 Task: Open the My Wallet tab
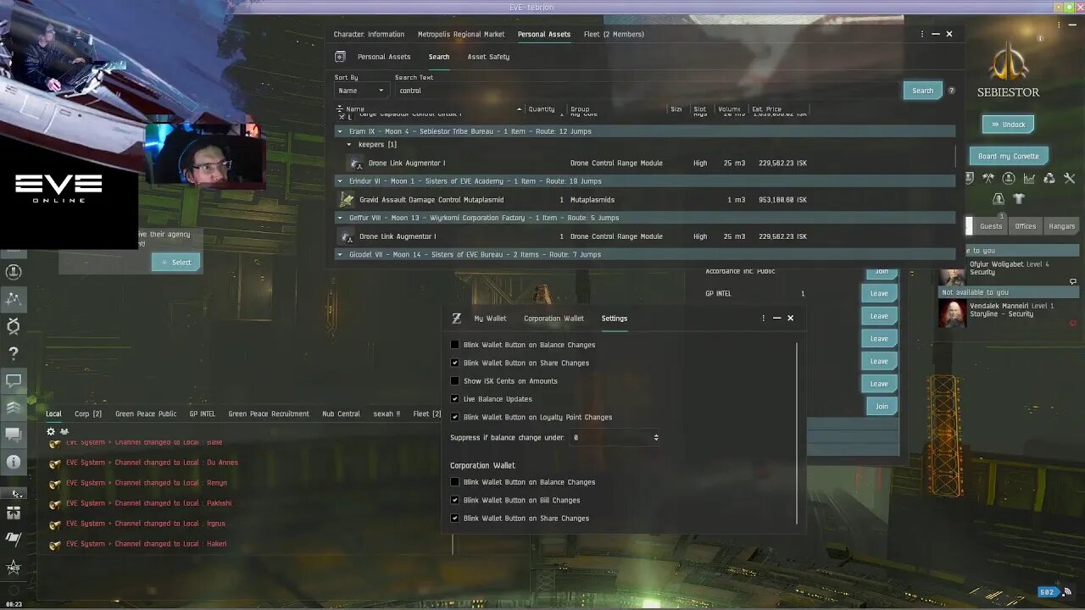click(x=490, y=319)
